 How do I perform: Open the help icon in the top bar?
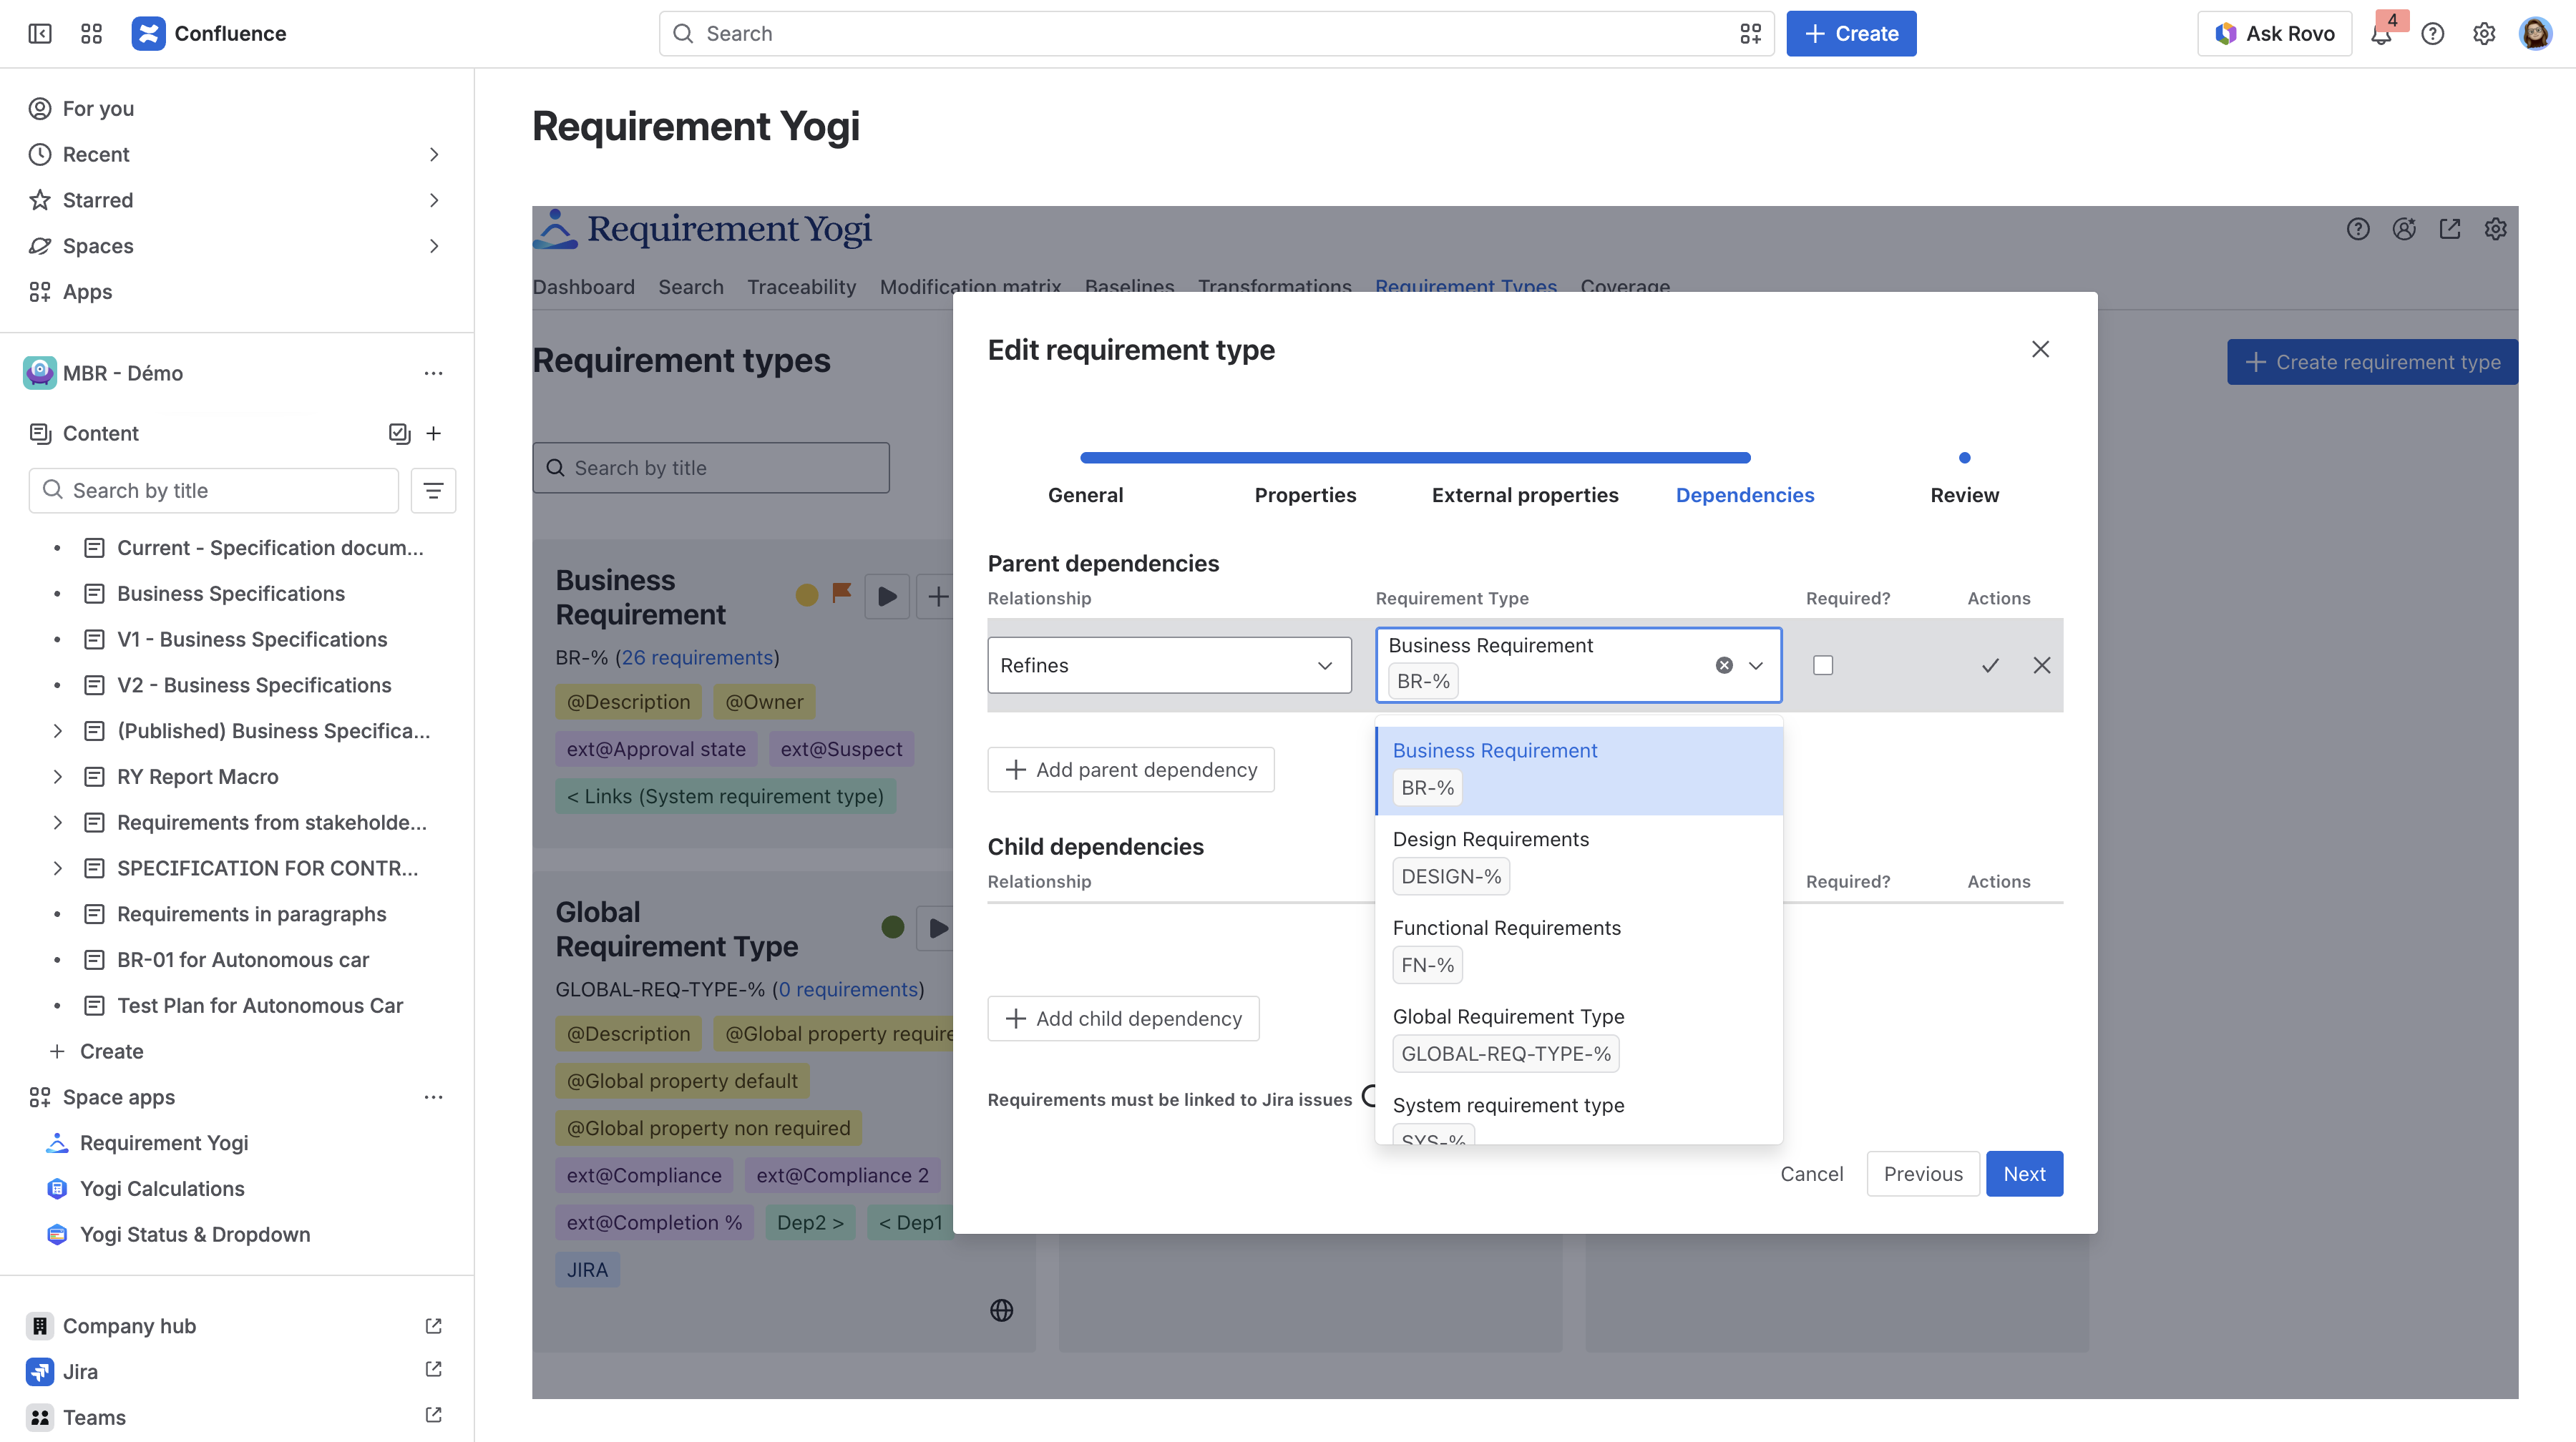(x=2433, y=33)
